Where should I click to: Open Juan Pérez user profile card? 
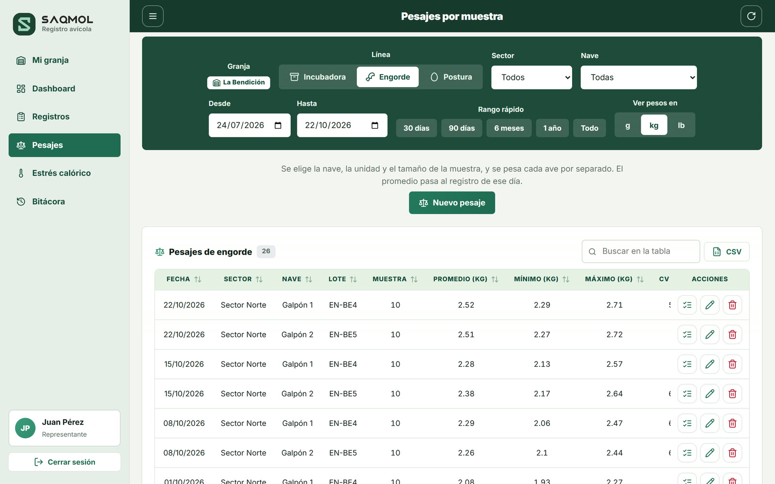[64, 428]
